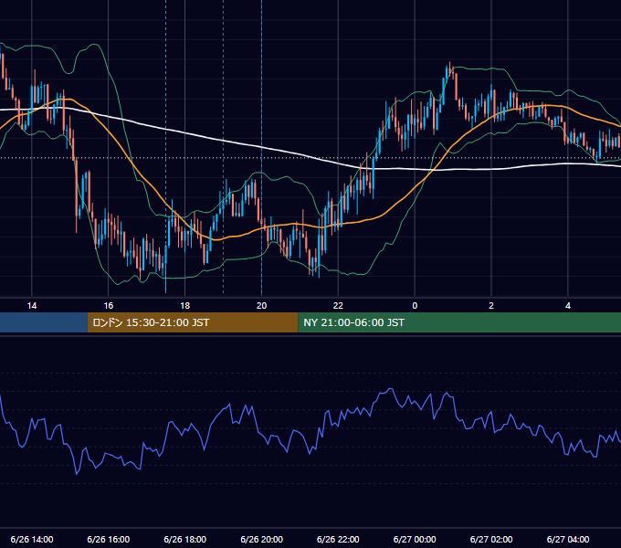Click the 4 hour label on the chart axis
This screenshot has height=548, width=621.
click(x=568, y=306)
